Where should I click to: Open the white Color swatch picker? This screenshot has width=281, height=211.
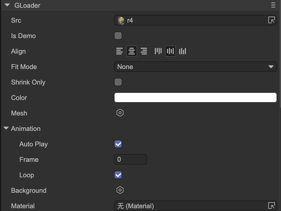[x=195, y=97]
